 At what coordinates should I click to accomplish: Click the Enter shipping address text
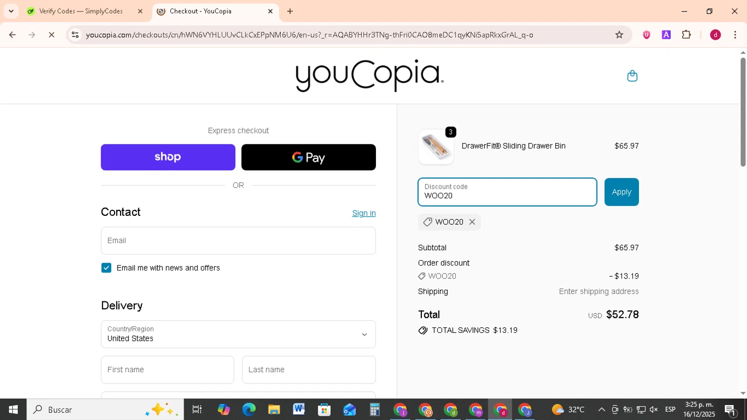point(599,291)
